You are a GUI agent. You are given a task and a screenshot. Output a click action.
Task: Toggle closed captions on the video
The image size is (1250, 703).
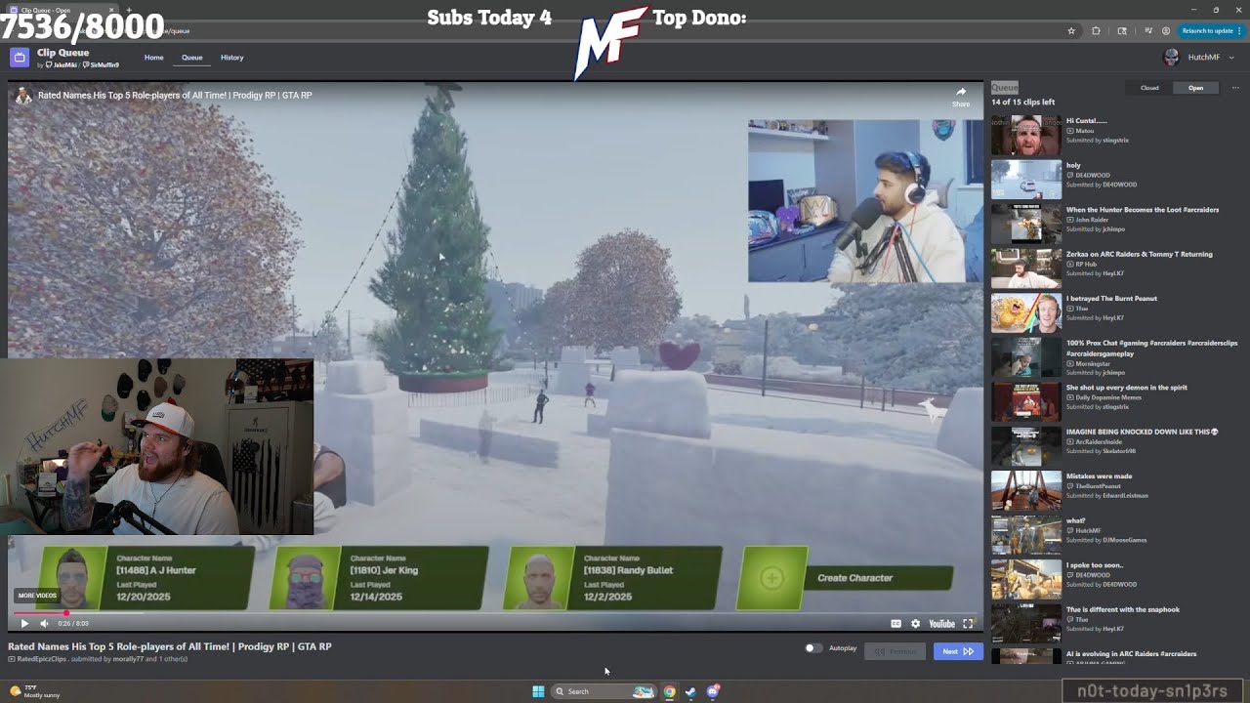896,624
